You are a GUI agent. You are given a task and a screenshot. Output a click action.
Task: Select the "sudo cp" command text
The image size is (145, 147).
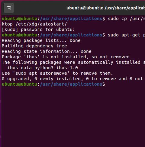click(117, 19)
